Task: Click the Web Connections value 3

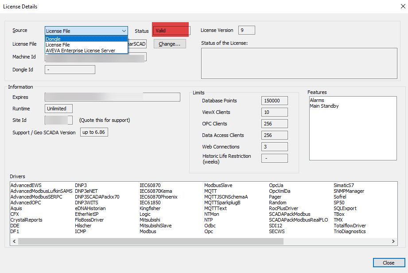Action: pos(275,147)
